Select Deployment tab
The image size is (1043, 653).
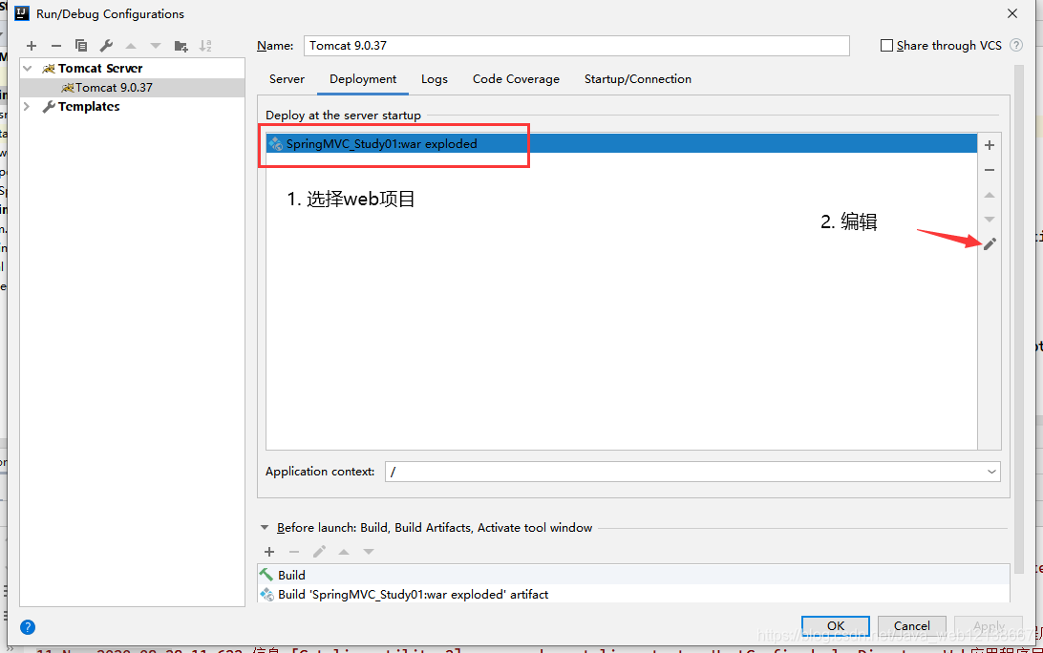point(363,79)
